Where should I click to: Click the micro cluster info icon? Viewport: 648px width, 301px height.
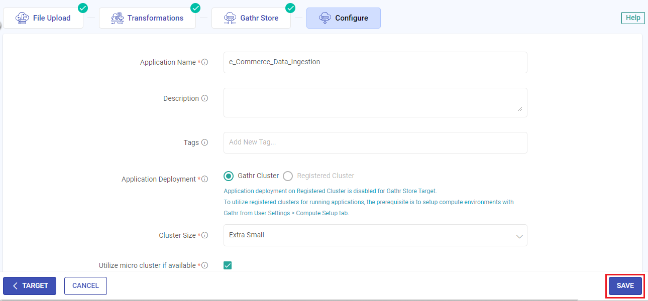point(204,265)
